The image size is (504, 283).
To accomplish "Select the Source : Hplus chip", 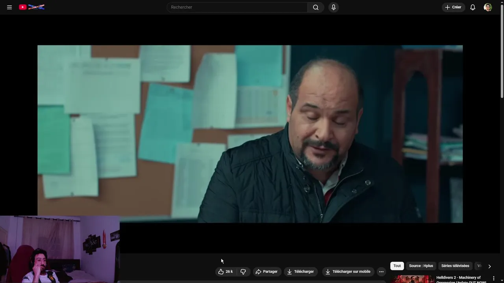I will pyautogui.click(x=421, y=266).
